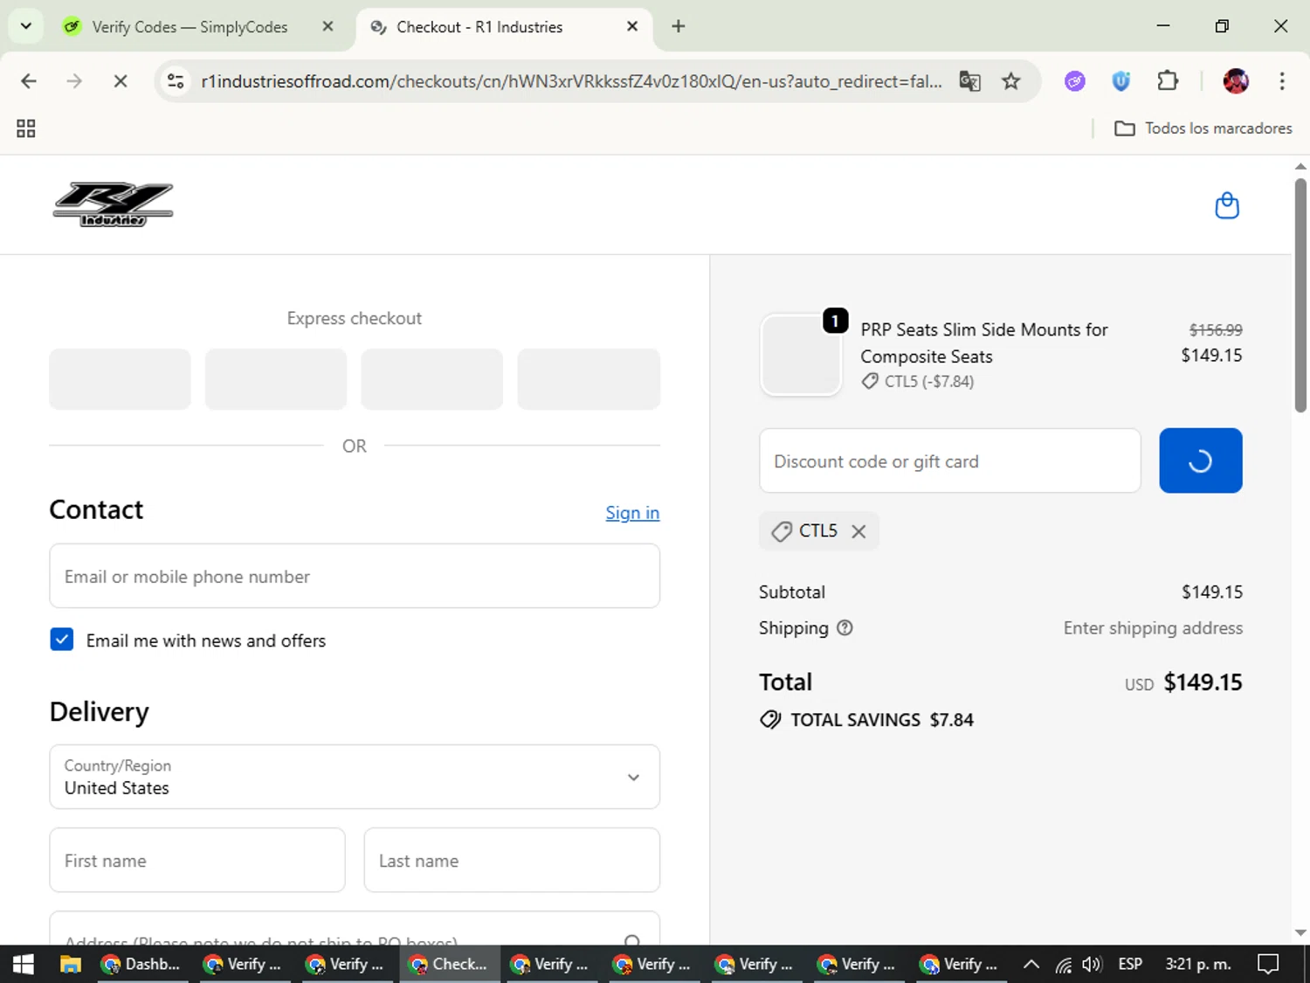1310x983 pixels.
Task: Click the PRP Seats Slim Side Mounts product name
Action: [984, 343]
